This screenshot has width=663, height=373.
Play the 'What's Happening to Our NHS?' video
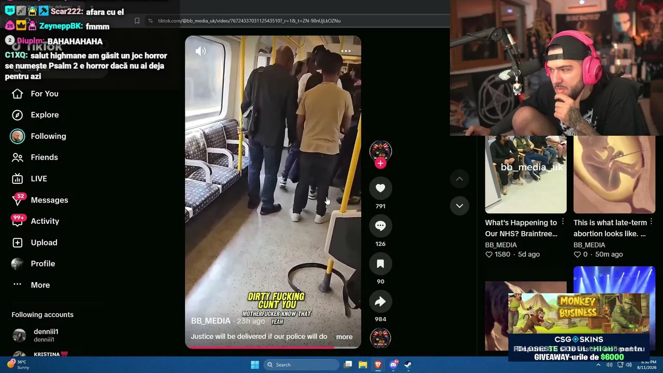coord(526,175)
